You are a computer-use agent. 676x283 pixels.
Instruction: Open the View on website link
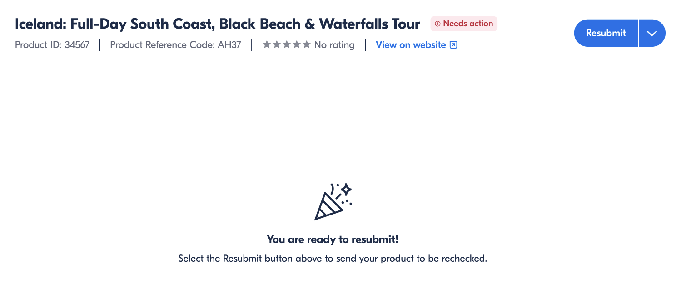[411, 45]
